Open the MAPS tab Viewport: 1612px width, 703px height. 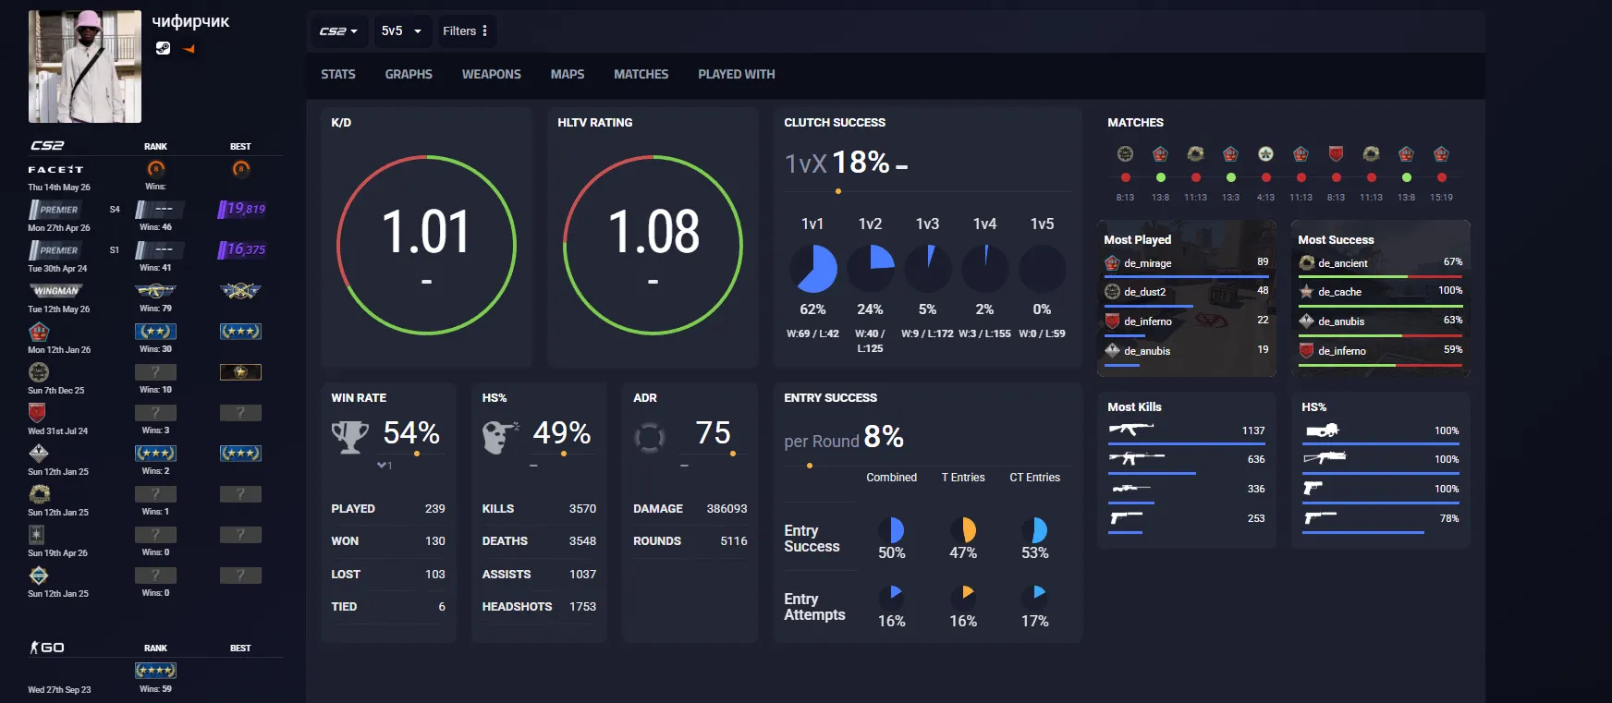click(x=568, y=75)
